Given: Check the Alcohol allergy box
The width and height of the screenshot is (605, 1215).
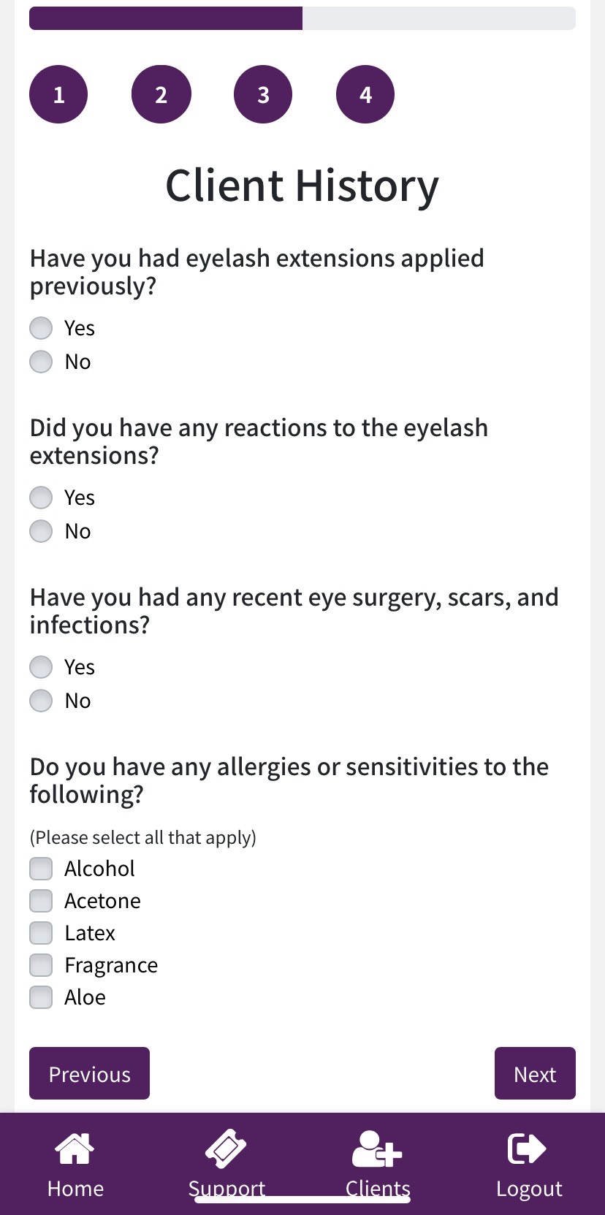Looking at the screenshot, I should pyautogui.click(x=41, y=869).
